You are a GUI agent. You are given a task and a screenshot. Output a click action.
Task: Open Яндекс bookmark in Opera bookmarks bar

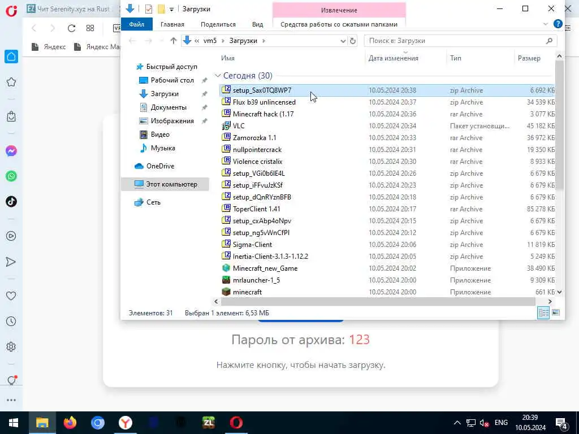click(49, 47)
